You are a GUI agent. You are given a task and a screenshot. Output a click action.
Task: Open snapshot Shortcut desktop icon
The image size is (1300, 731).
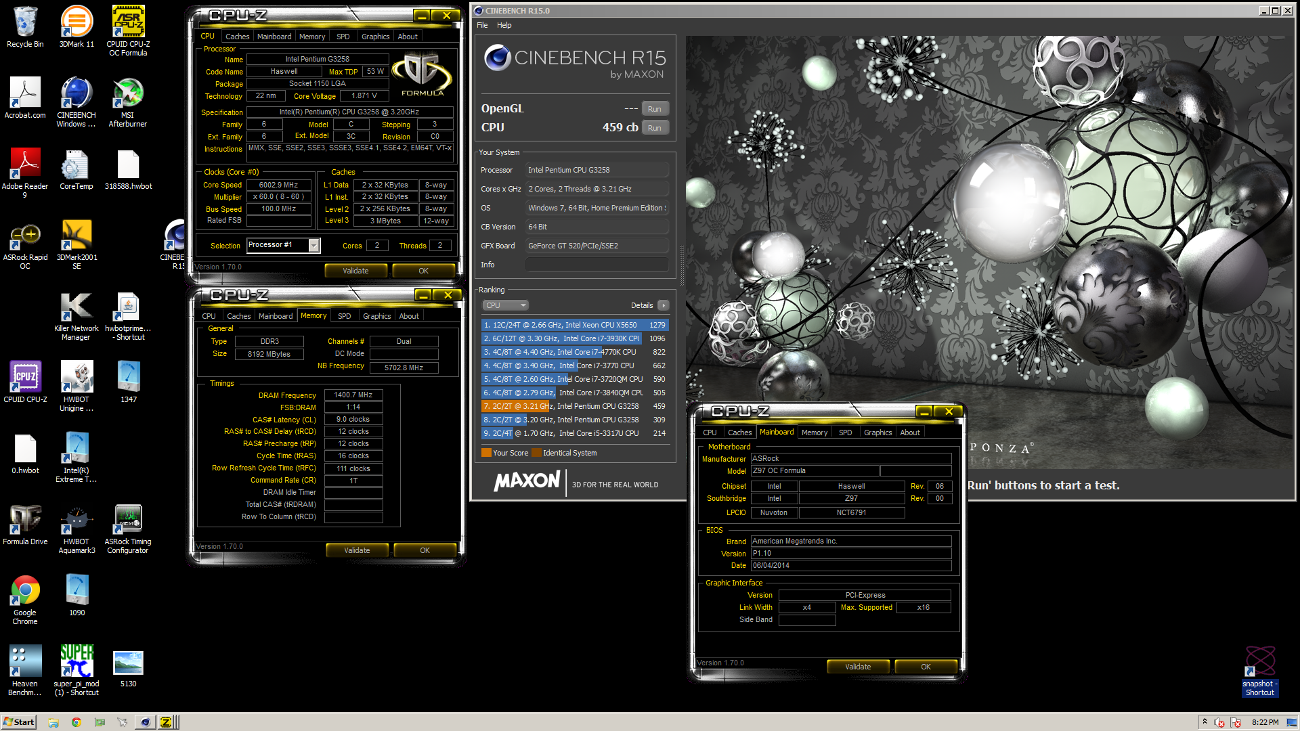tap(1260, 670)
